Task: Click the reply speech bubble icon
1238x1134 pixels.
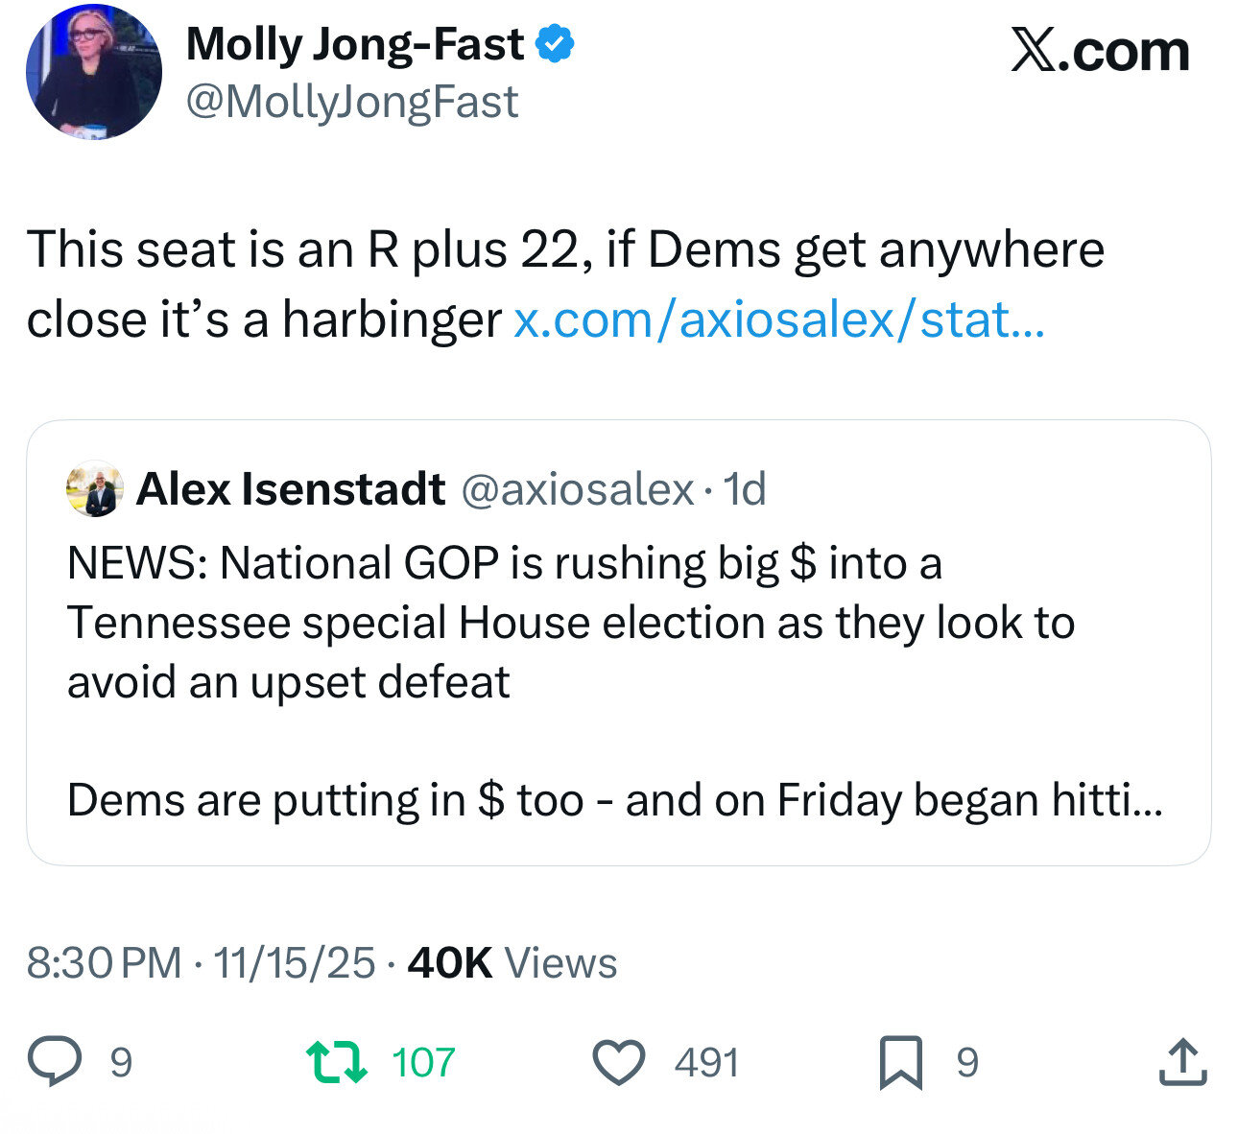Action: point(54,1062)
